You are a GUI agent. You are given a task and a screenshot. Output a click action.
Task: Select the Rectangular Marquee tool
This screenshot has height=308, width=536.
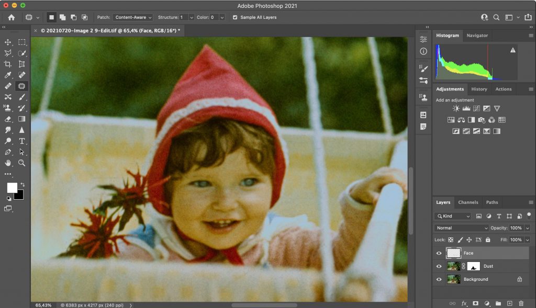[22, 42]
